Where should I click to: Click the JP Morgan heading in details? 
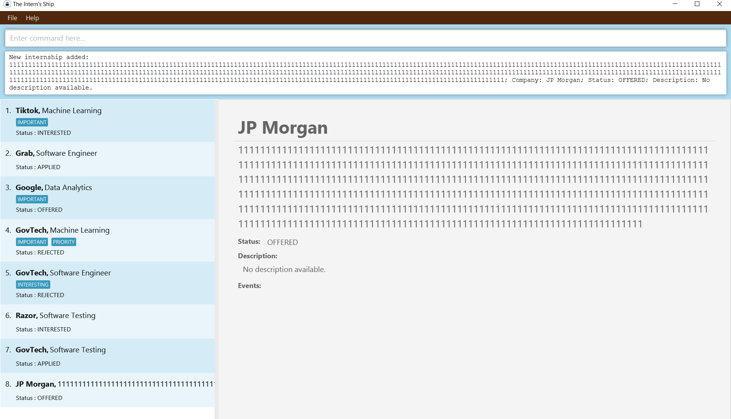283,128
